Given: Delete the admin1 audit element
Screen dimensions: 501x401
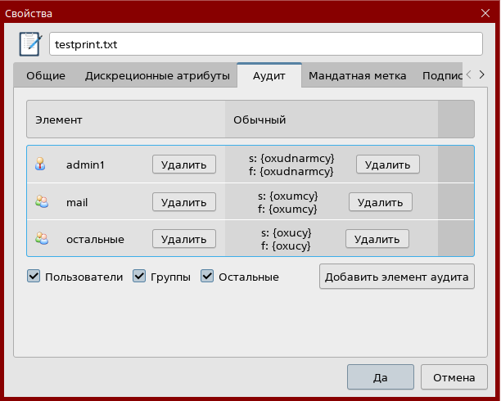Looking at the screenshot, I should point(184,164).
